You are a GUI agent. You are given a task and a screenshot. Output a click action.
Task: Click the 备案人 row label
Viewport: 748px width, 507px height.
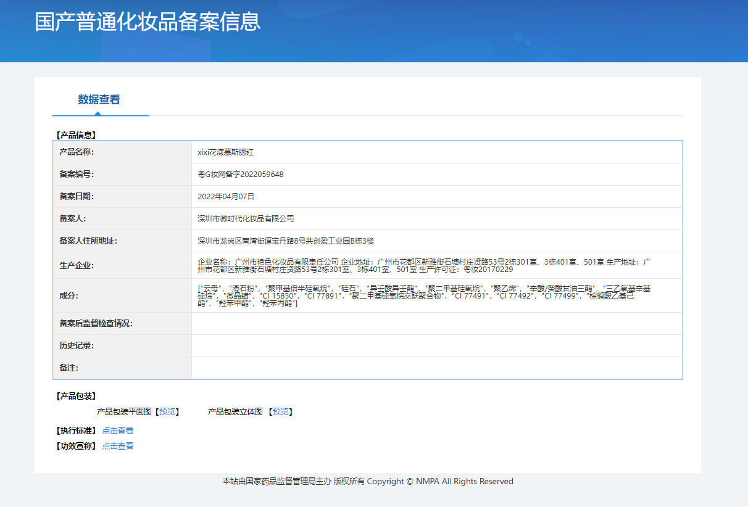[x=73, y=218]
